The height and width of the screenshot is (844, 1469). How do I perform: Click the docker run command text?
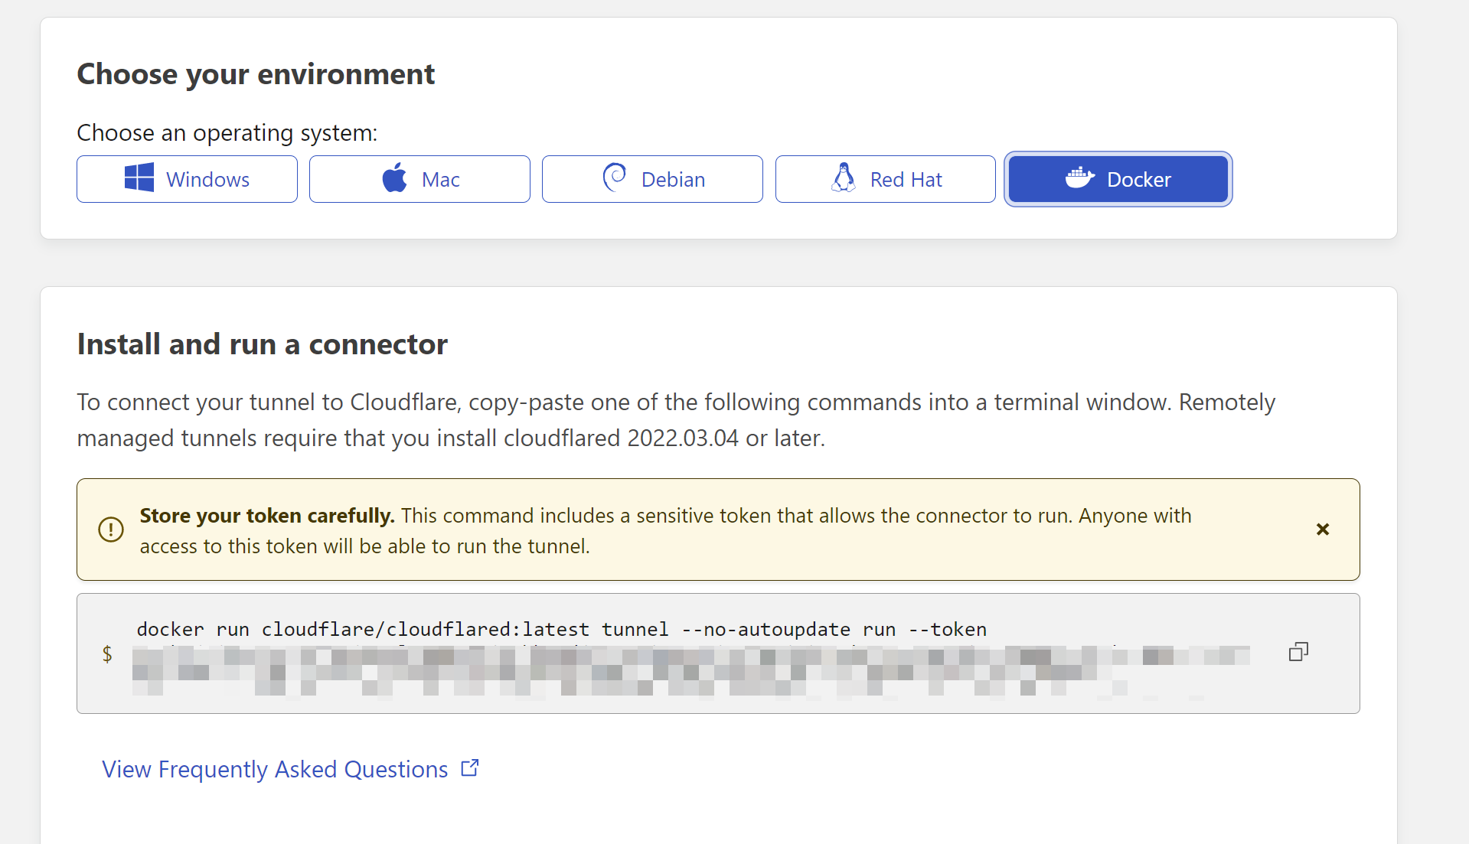(x=561, y=630)
